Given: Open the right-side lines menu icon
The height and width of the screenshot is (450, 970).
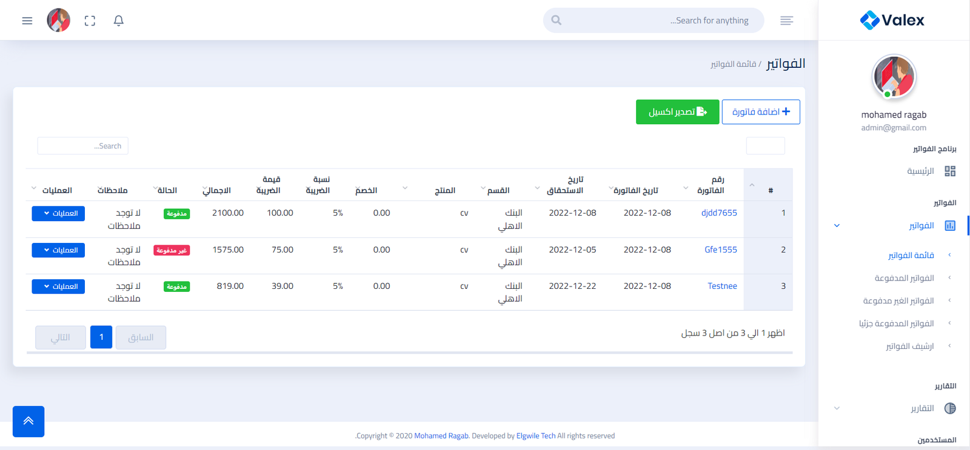Looking at the screenshot, I should click(786, 21).
